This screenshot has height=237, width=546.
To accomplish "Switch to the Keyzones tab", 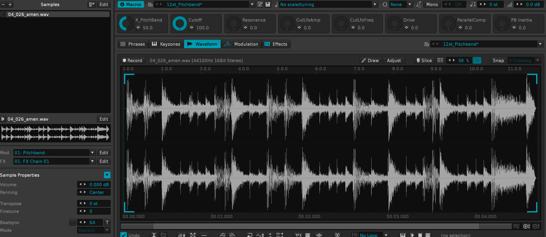I will point(166,44).
